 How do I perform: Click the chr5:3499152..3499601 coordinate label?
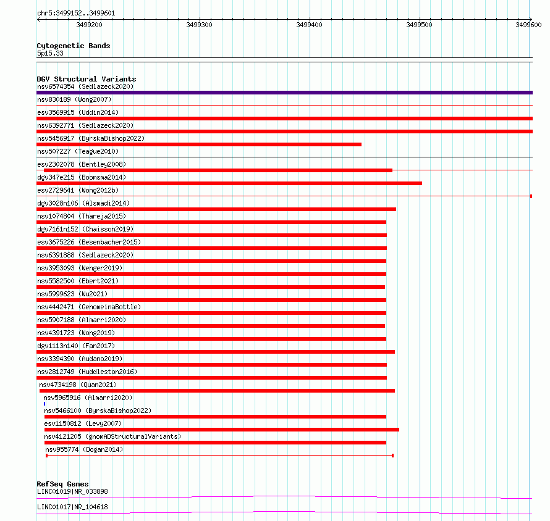[x=76, y=13]
